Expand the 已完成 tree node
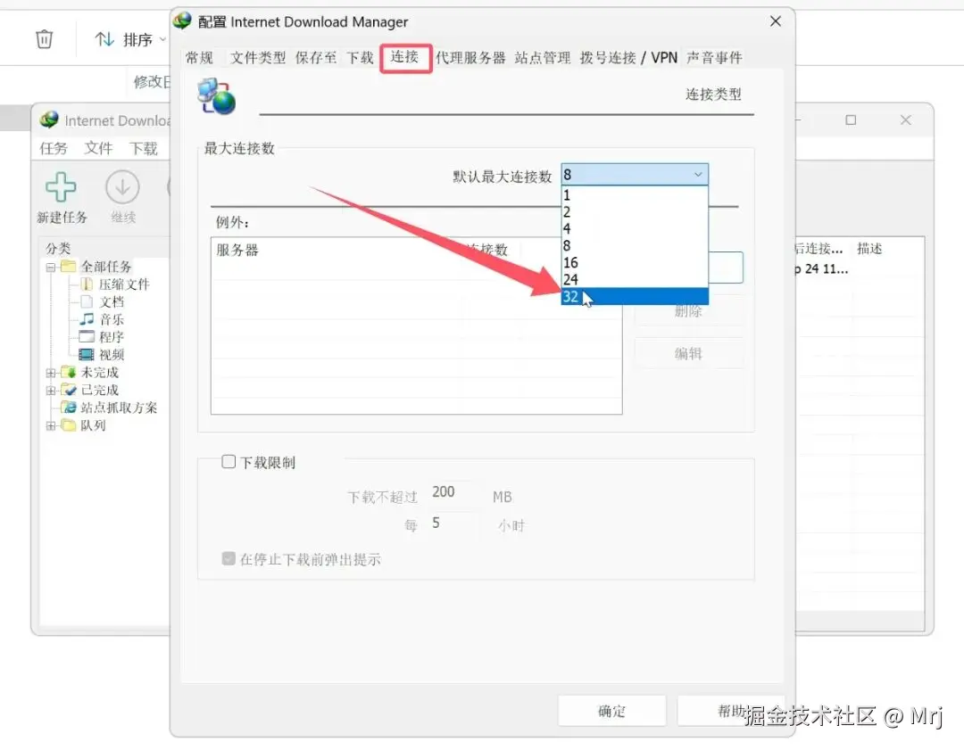 tap(51, 390)
